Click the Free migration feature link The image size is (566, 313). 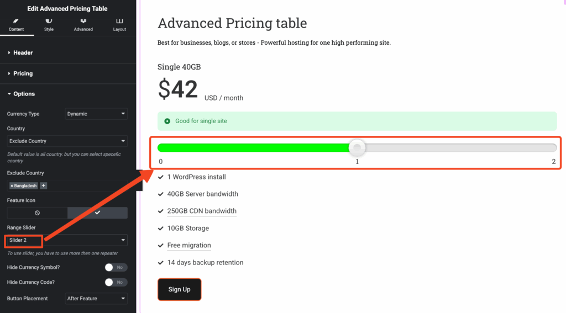189,245
